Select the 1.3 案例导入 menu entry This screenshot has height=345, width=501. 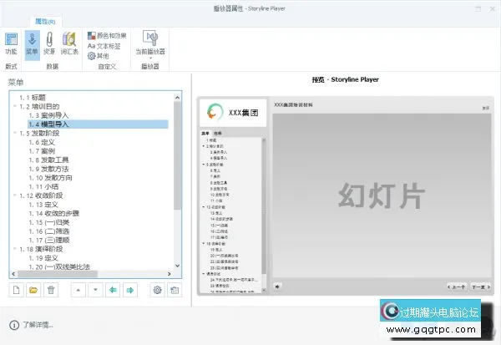point(48,115)
